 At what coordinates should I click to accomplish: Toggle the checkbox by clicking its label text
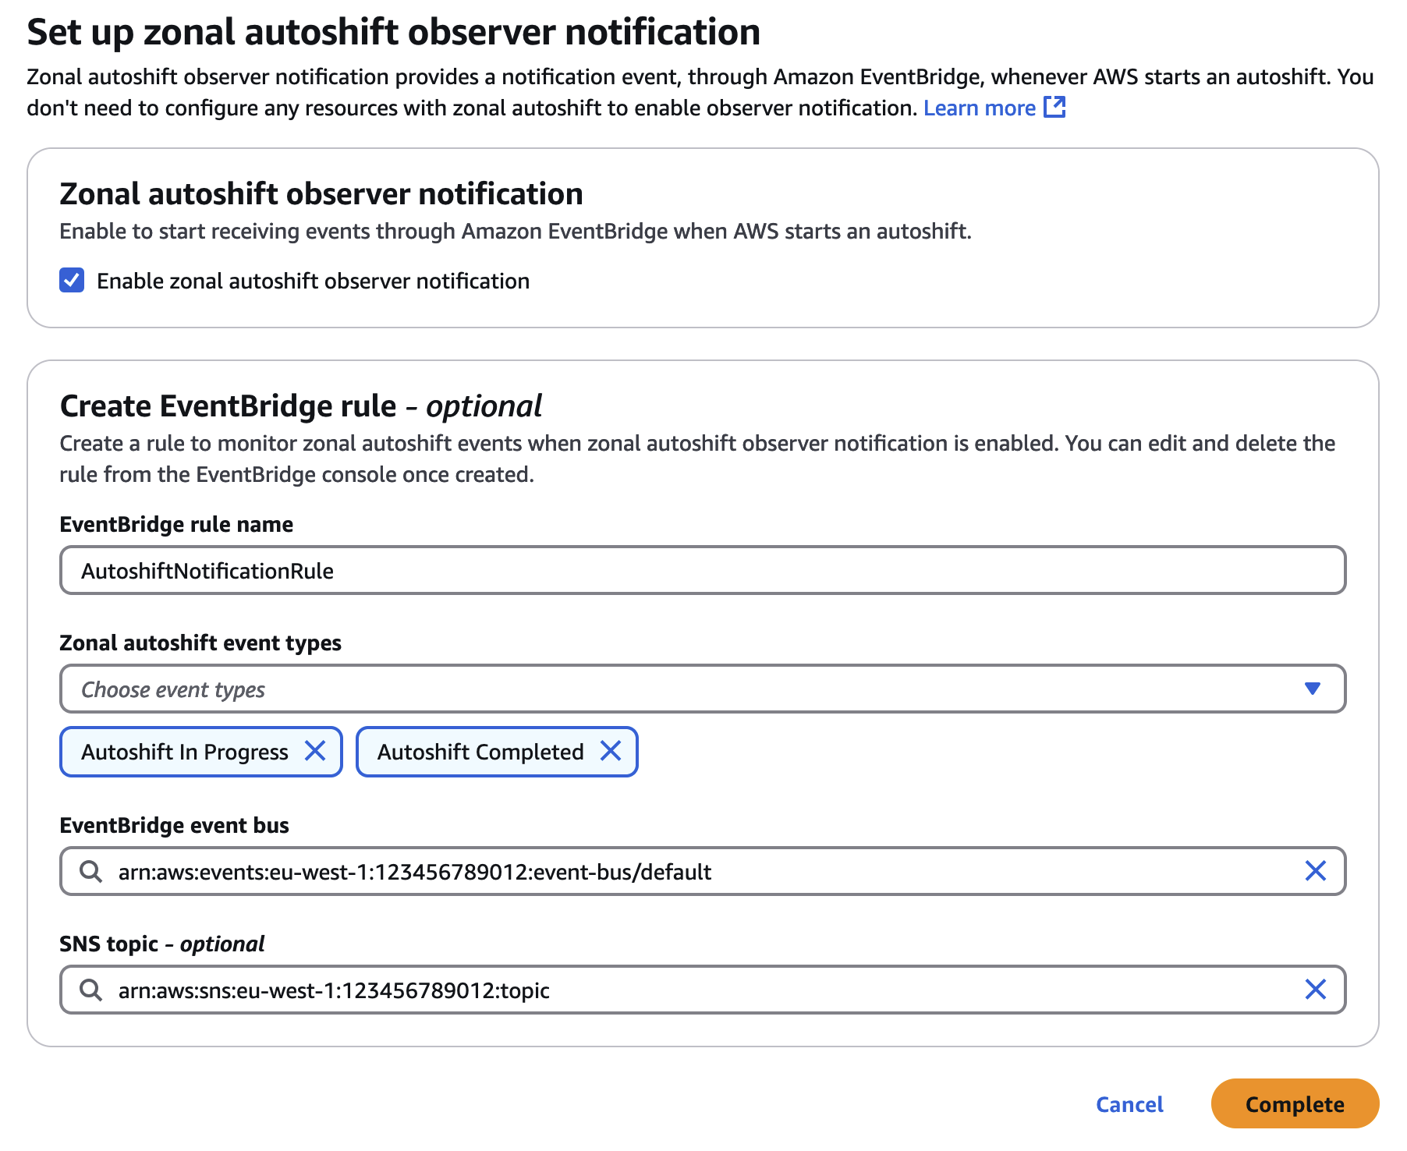pyautogui.click(x=312, y=280)
